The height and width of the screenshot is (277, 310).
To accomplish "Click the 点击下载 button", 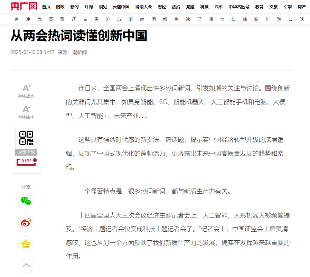I will (26, 152).
